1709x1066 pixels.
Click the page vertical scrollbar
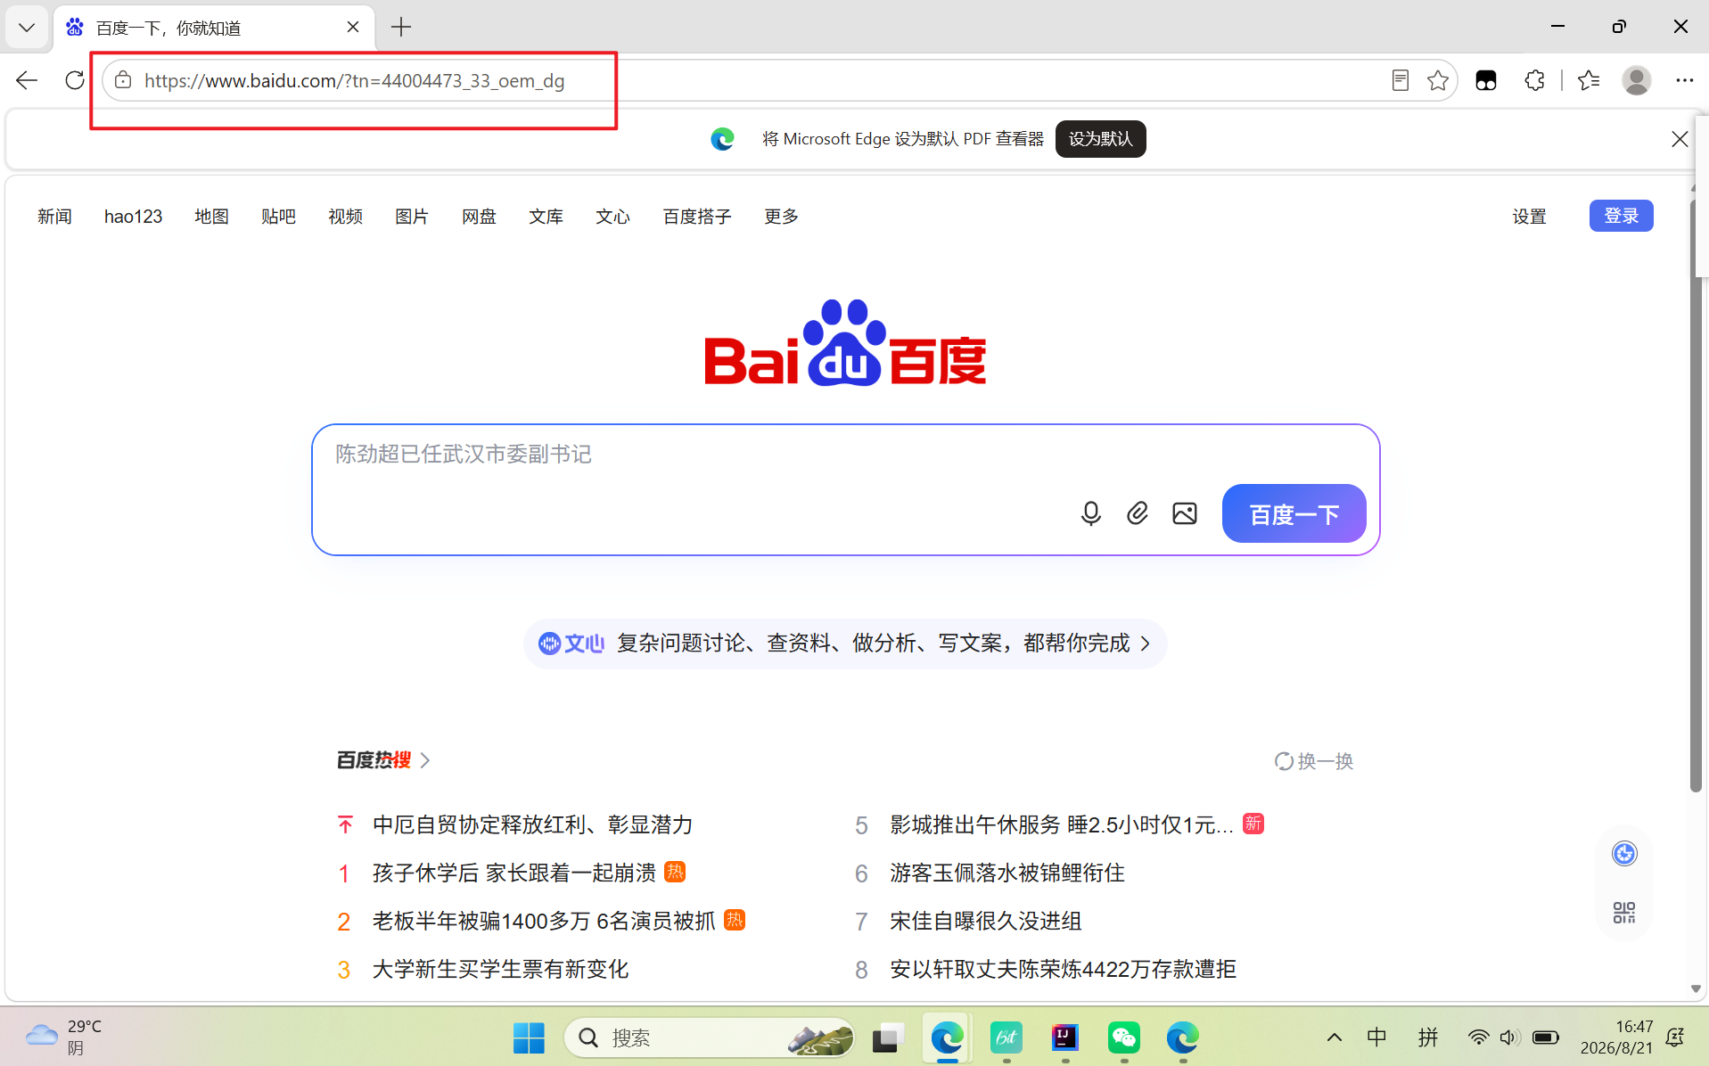click(x=1696, y=495)
